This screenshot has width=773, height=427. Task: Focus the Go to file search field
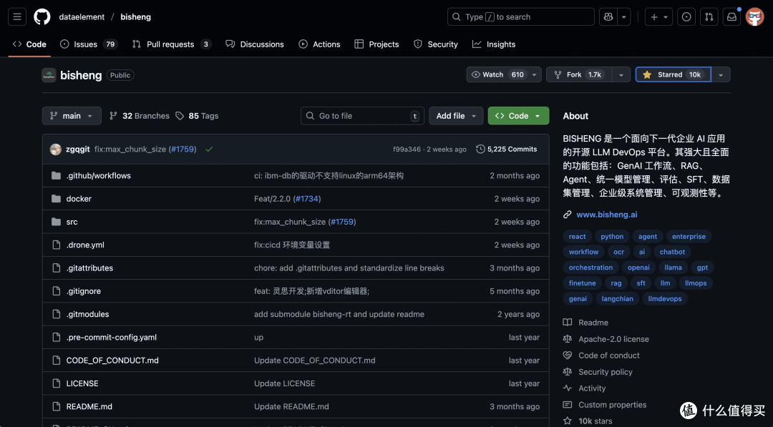(x=362, y=116)
